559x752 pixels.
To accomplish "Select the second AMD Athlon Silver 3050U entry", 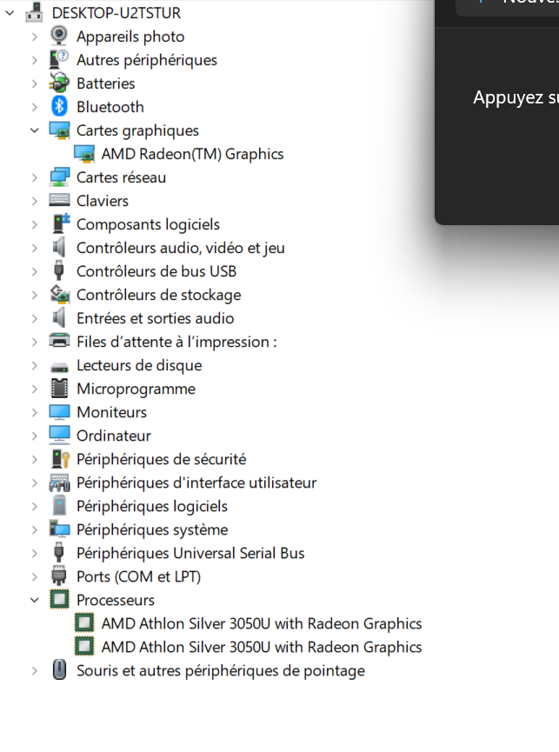I will (x=262, y=647).
